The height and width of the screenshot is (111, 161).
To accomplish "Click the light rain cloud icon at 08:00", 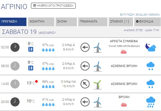I will pyautogui.click(x=151, y=66).
